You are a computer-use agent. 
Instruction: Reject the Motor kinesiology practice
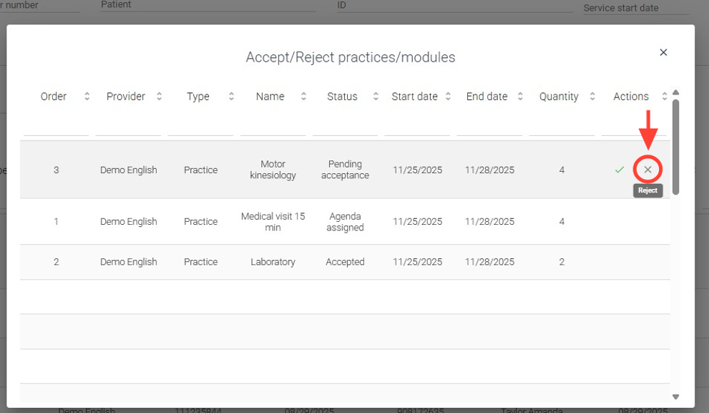tap(647, 170)
